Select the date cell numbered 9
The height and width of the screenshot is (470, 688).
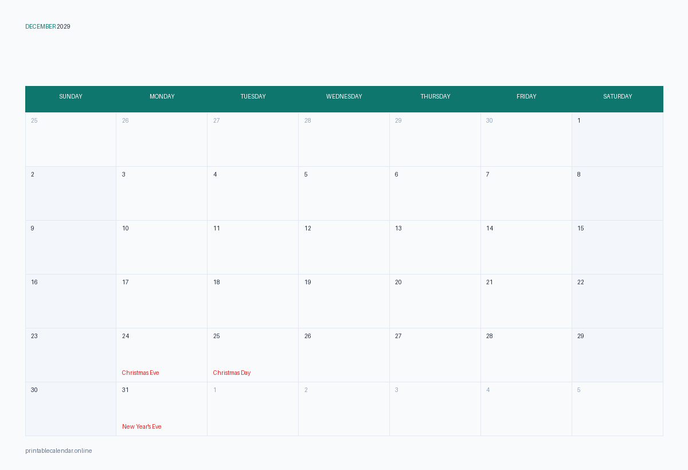point(71,247)
